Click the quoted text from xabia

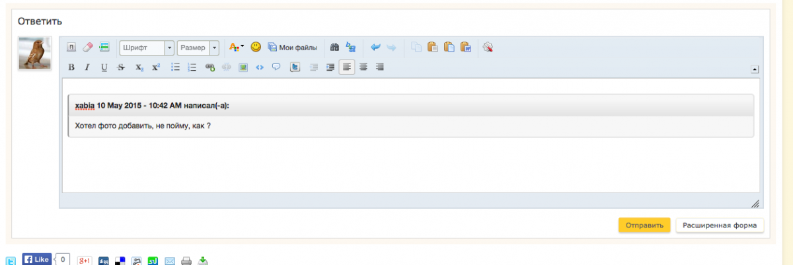pyautogui.click(x=143, y=126)
